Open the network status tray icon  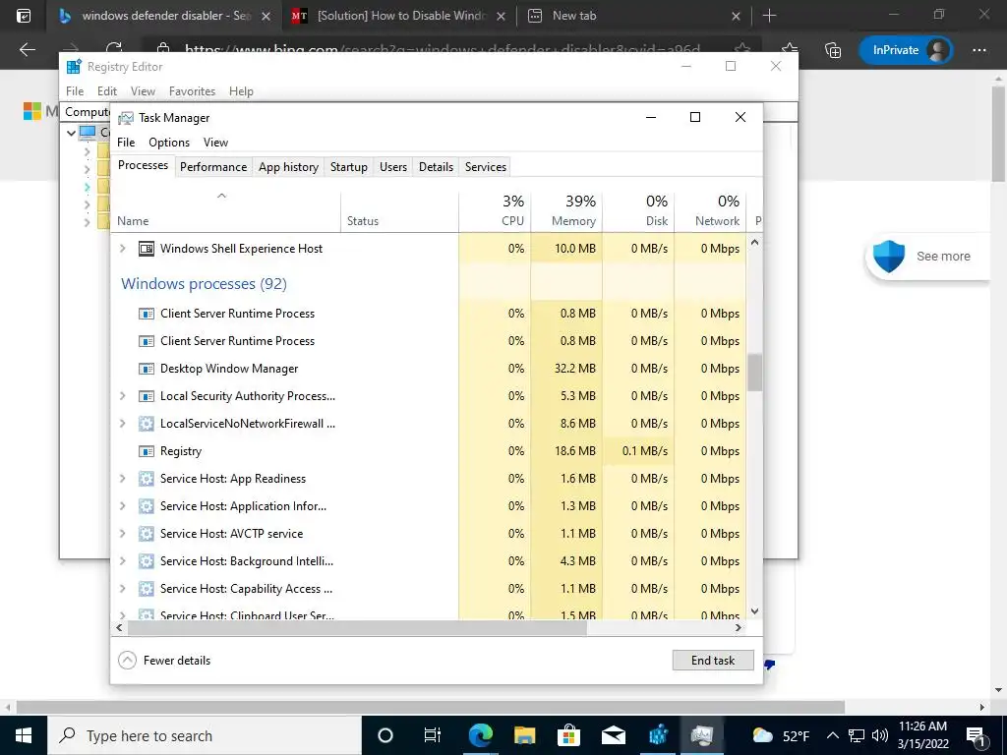[857, 735]
